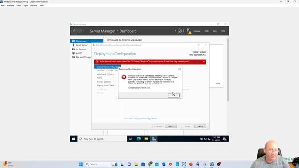299x168 pixels.
Task: Click the guest Type here to search box
Action: [102, 139]
